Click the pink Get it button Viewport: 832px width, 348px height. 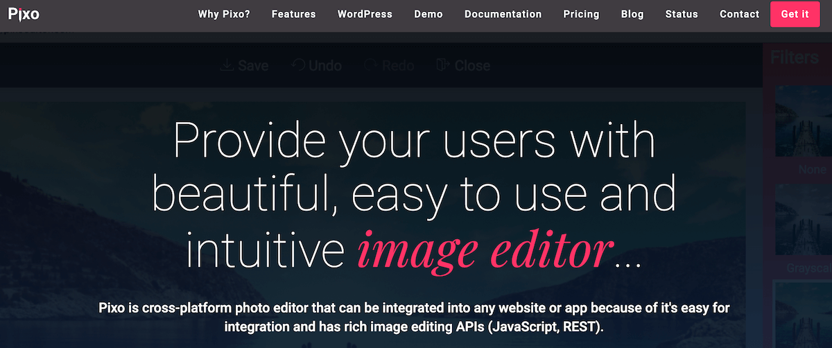click(795, 14)
